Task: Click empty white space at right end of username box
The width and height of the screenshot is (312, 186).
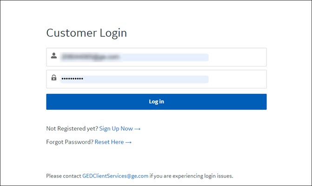Action: [238, 57]
